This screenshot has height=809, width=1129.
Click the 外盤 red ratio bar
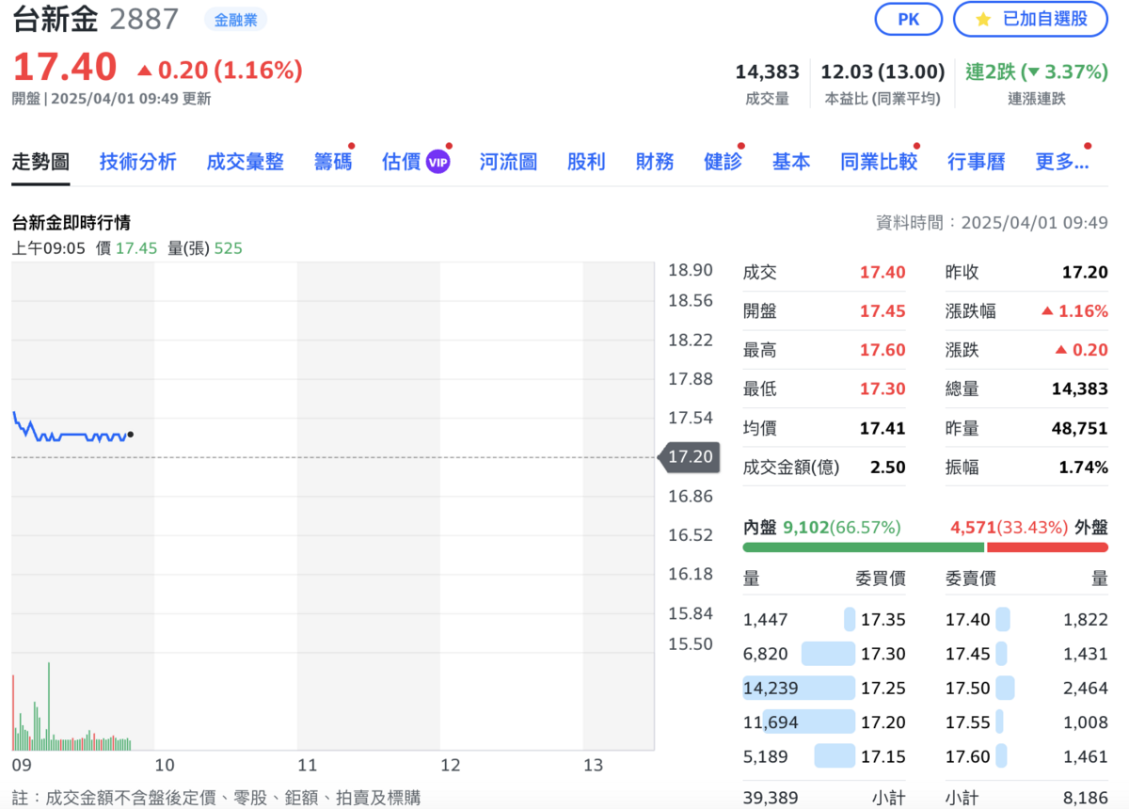pyautogui.click(x=1047, y=547)
